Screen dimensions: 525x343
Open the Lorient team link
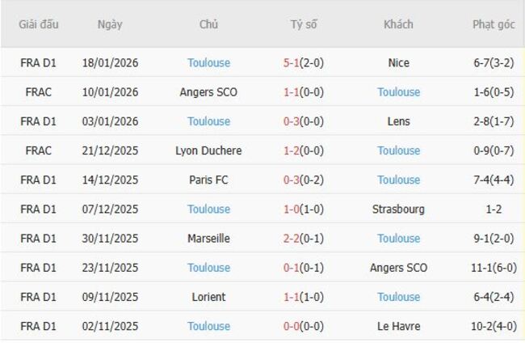click(208, 297)
